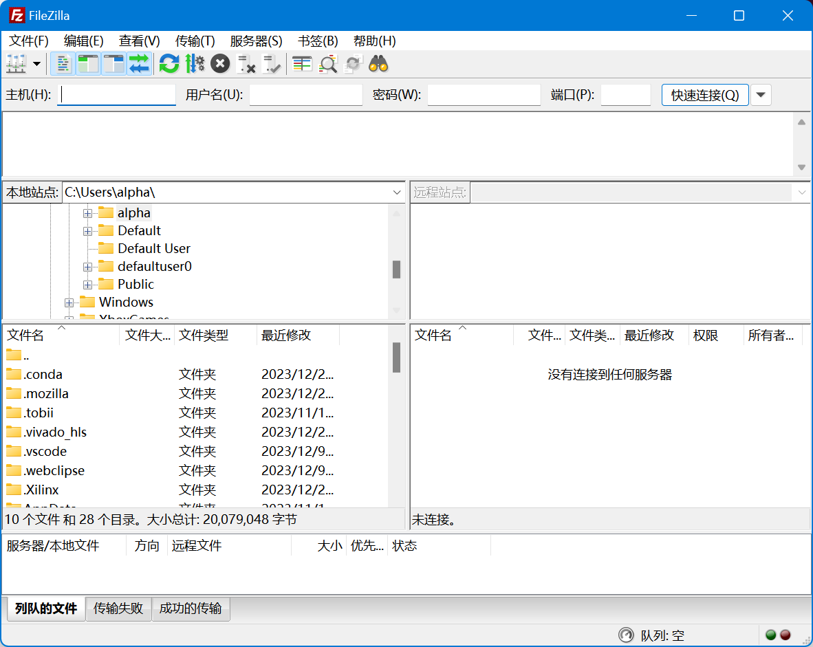The width and height of the screenshot is (813, 647).
Task: Open the 传输(T) menu
Action: (195, 41)
